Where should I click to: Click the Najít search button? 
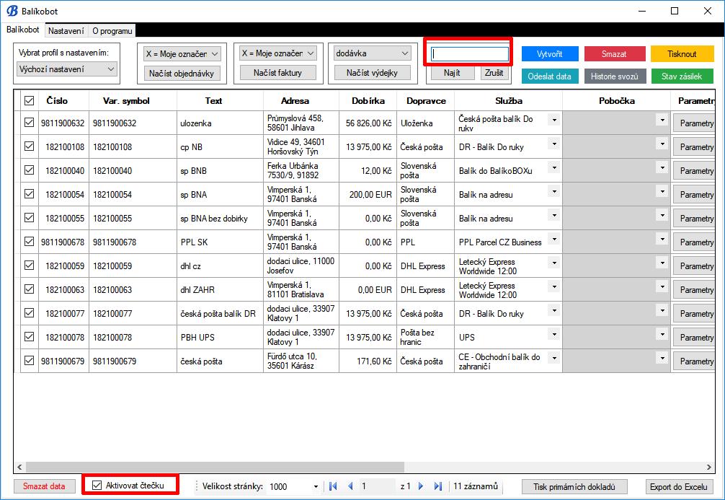[452, 73]
